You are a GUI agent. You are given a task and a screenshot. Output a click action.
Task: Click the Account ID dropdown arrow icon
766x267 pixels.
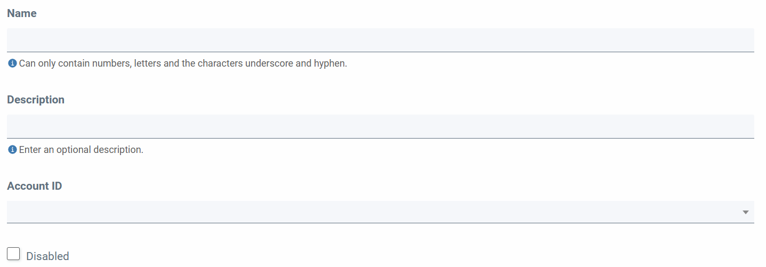coord(746,212)
